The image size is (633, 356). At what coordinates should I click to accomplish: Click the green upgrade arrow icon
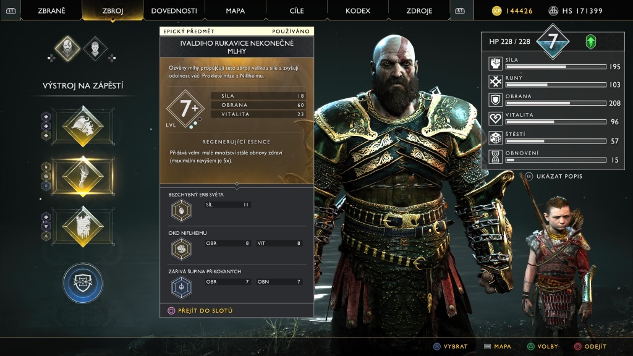point(590,41)
